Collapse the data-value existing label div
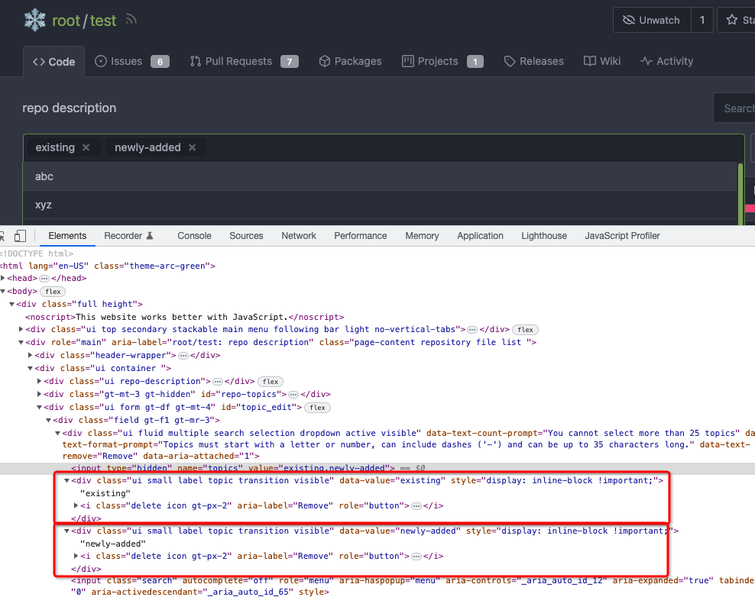Image resolution: width=755 pixels, height=597 pixels. point(67,480)
